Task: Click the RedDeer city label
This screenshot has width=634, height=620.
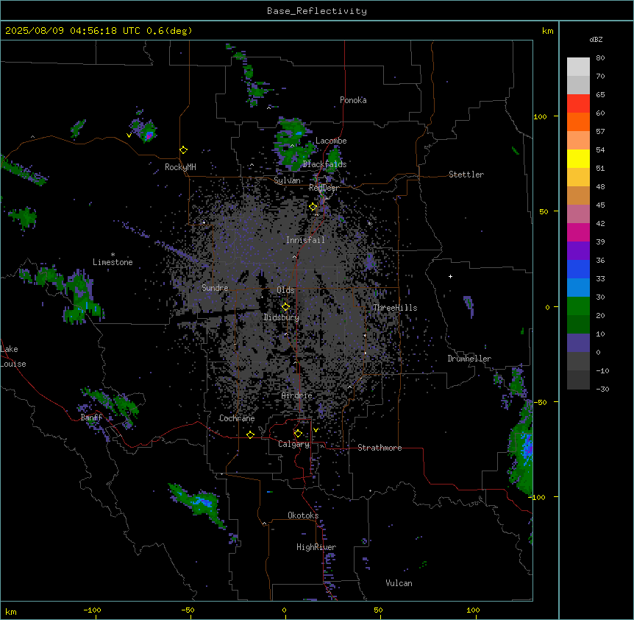Action: [324, 188]
